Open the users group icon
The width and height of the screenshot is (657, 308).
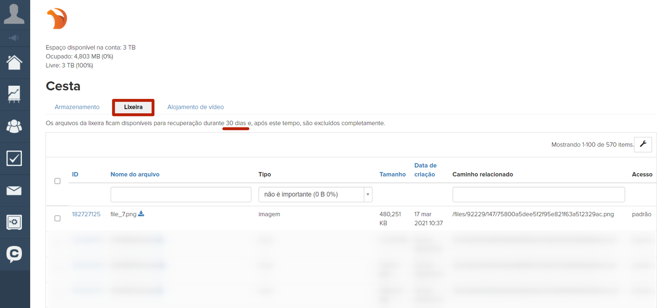pyautogui.click(x=15, y=126)
